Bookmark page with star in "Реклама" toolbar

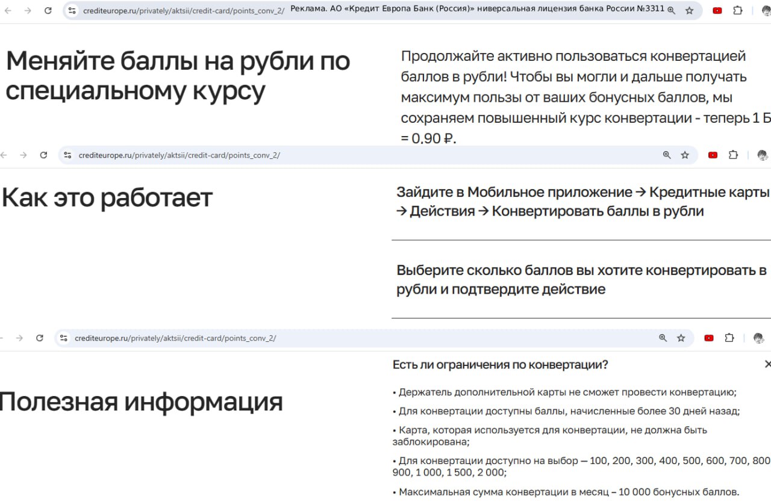690,11
